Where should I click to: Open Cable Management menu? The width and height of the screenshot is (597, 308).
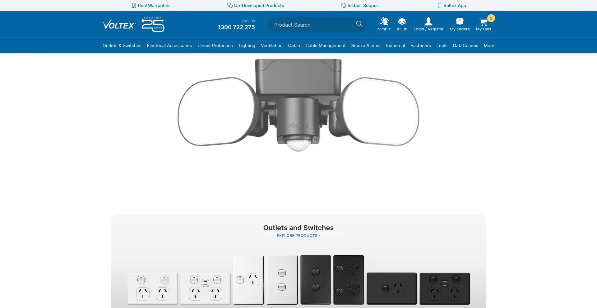326,46
